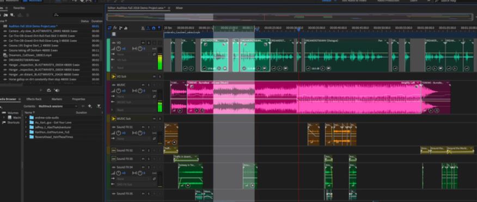Click the add shortcut star icon in Media Browser

tap(90, 106)
